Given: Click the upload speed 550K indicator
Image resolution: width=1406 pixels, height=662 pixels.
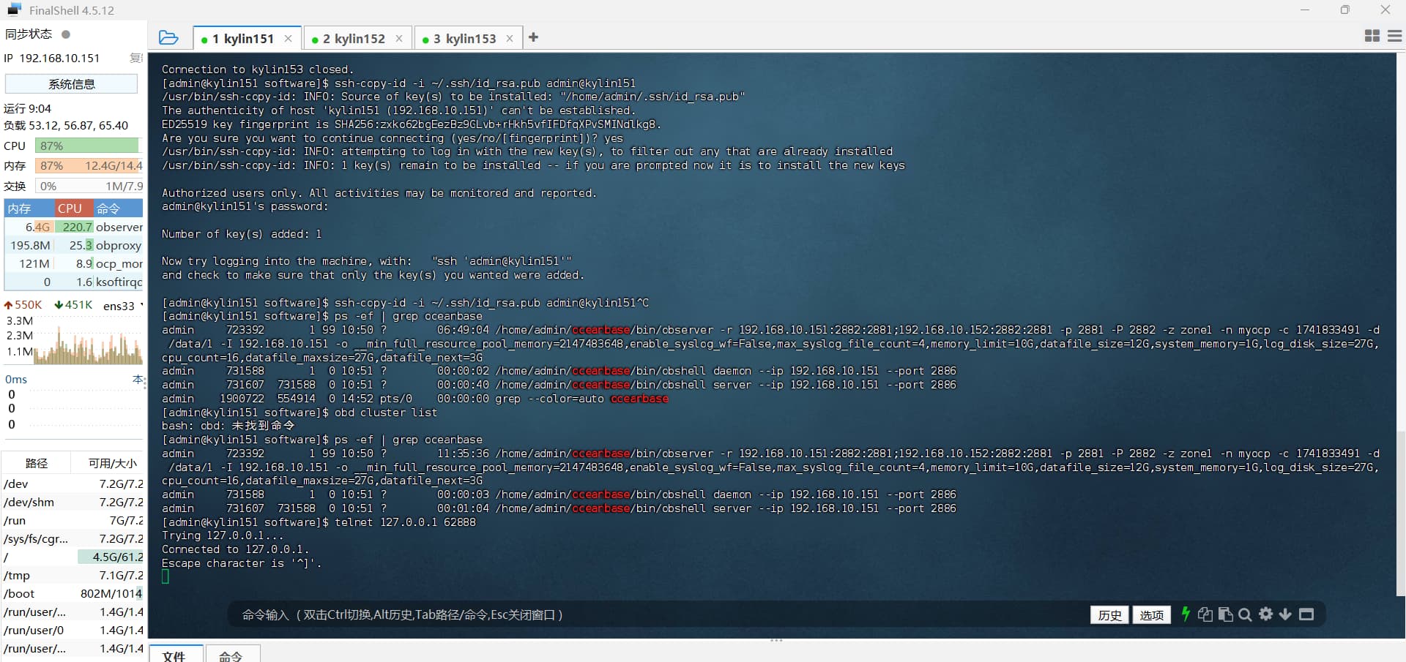Looking at the screenshot, I should [x=23, y=305].
